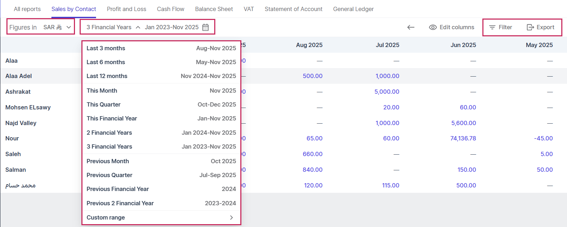Collapse the 3 Financial Years period dropdown
Viewport: 567px width, 227px height.
click(x=138, y=27)
